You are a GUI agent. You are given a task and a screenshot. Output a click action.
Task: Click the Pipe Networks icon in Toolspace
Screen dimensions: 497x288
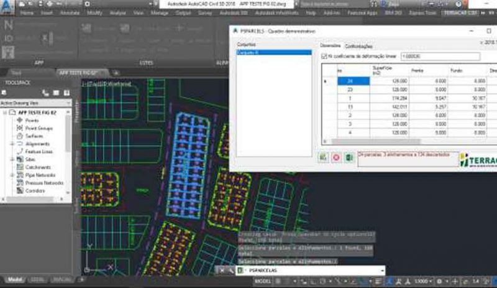pyautogui.click(x=19, y=175)
